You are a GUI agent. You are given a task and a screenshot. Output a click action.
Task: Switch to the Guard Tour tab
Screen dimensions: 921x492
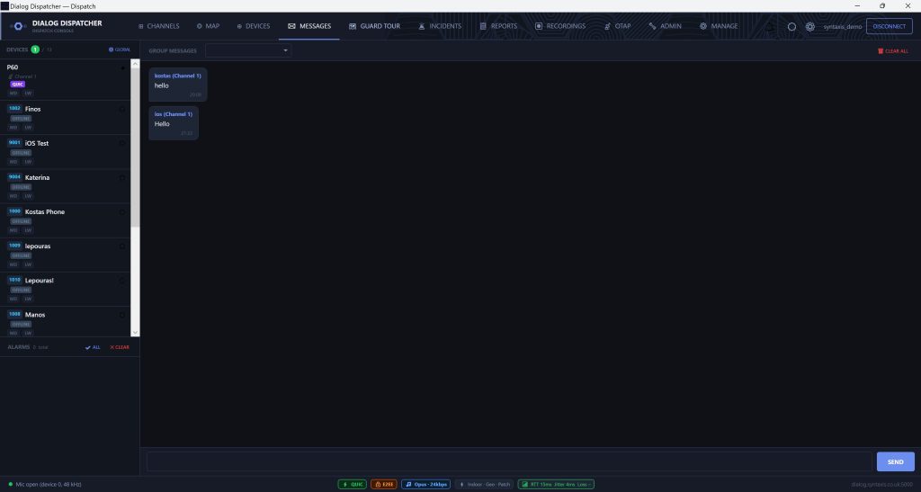[x=374, y=26]
